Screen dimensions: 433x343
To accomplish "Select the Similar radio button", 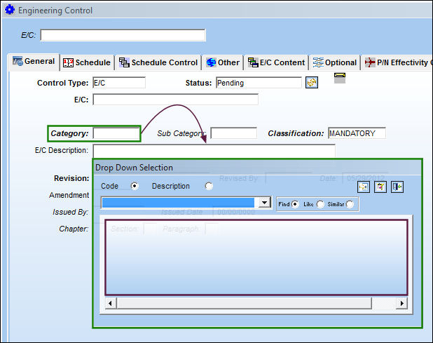I will pos(350,204).
